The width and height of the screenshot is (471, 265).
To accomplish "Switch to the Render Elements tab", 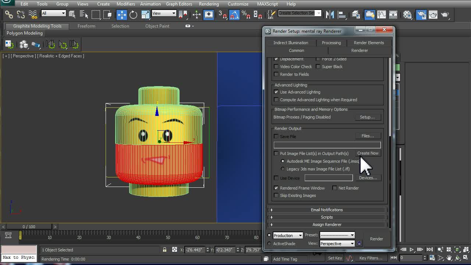I will [x=369, y=43].
